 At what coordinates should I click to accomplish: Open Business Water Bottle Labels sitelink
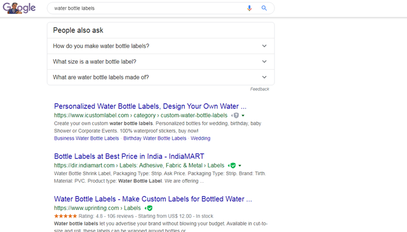coord(87,138)
